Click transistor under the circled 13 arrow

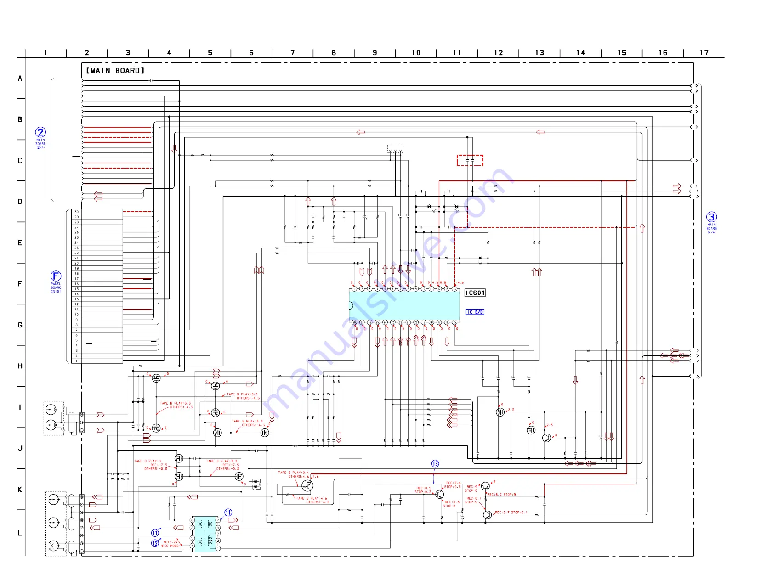[x=440, y=495]
